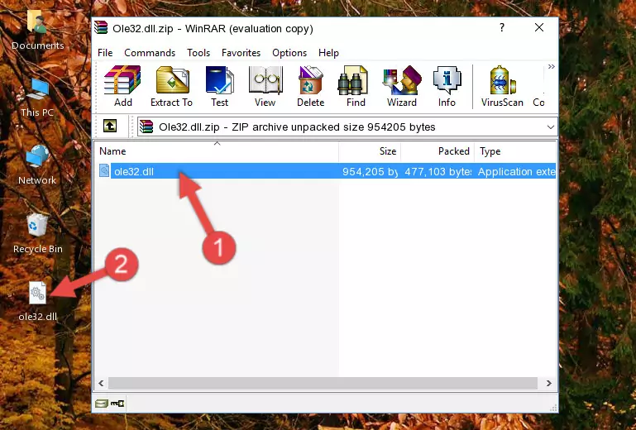Select the ole32.dll row name text
Viewport: 636px width, 430px height.
pos(134,172)
